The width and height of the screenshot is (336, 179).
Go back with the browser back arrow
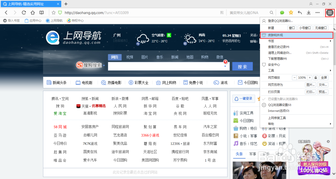pyautogui.click(x=6, y=13)
